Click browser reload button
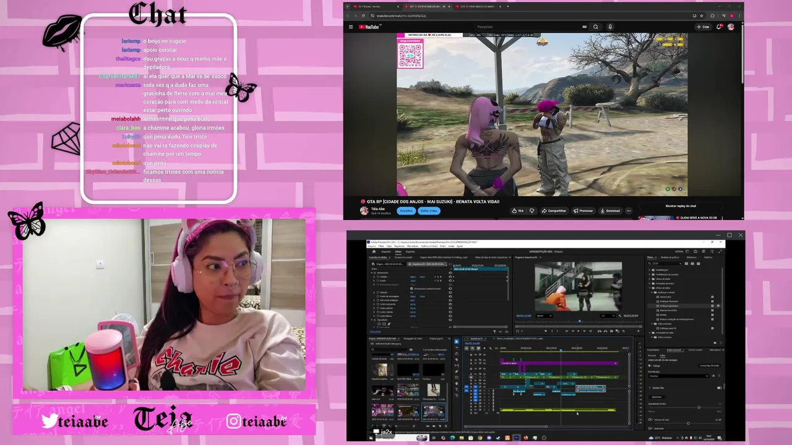 (x=364, y=15)
